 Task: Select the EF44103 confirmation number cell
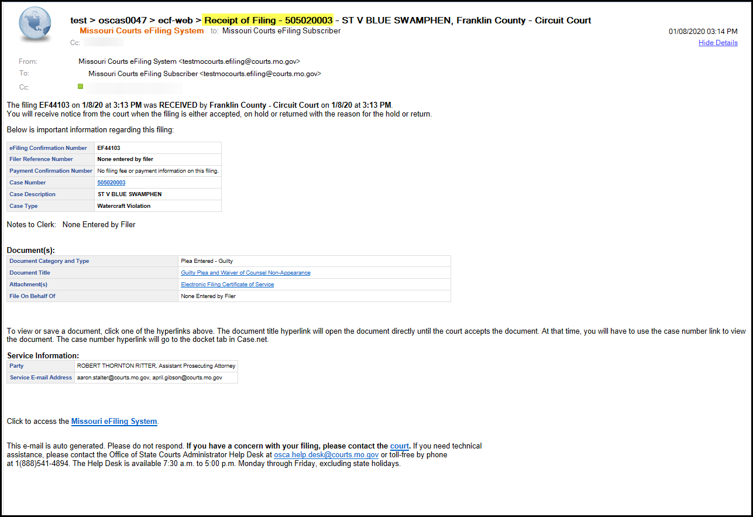158,148
